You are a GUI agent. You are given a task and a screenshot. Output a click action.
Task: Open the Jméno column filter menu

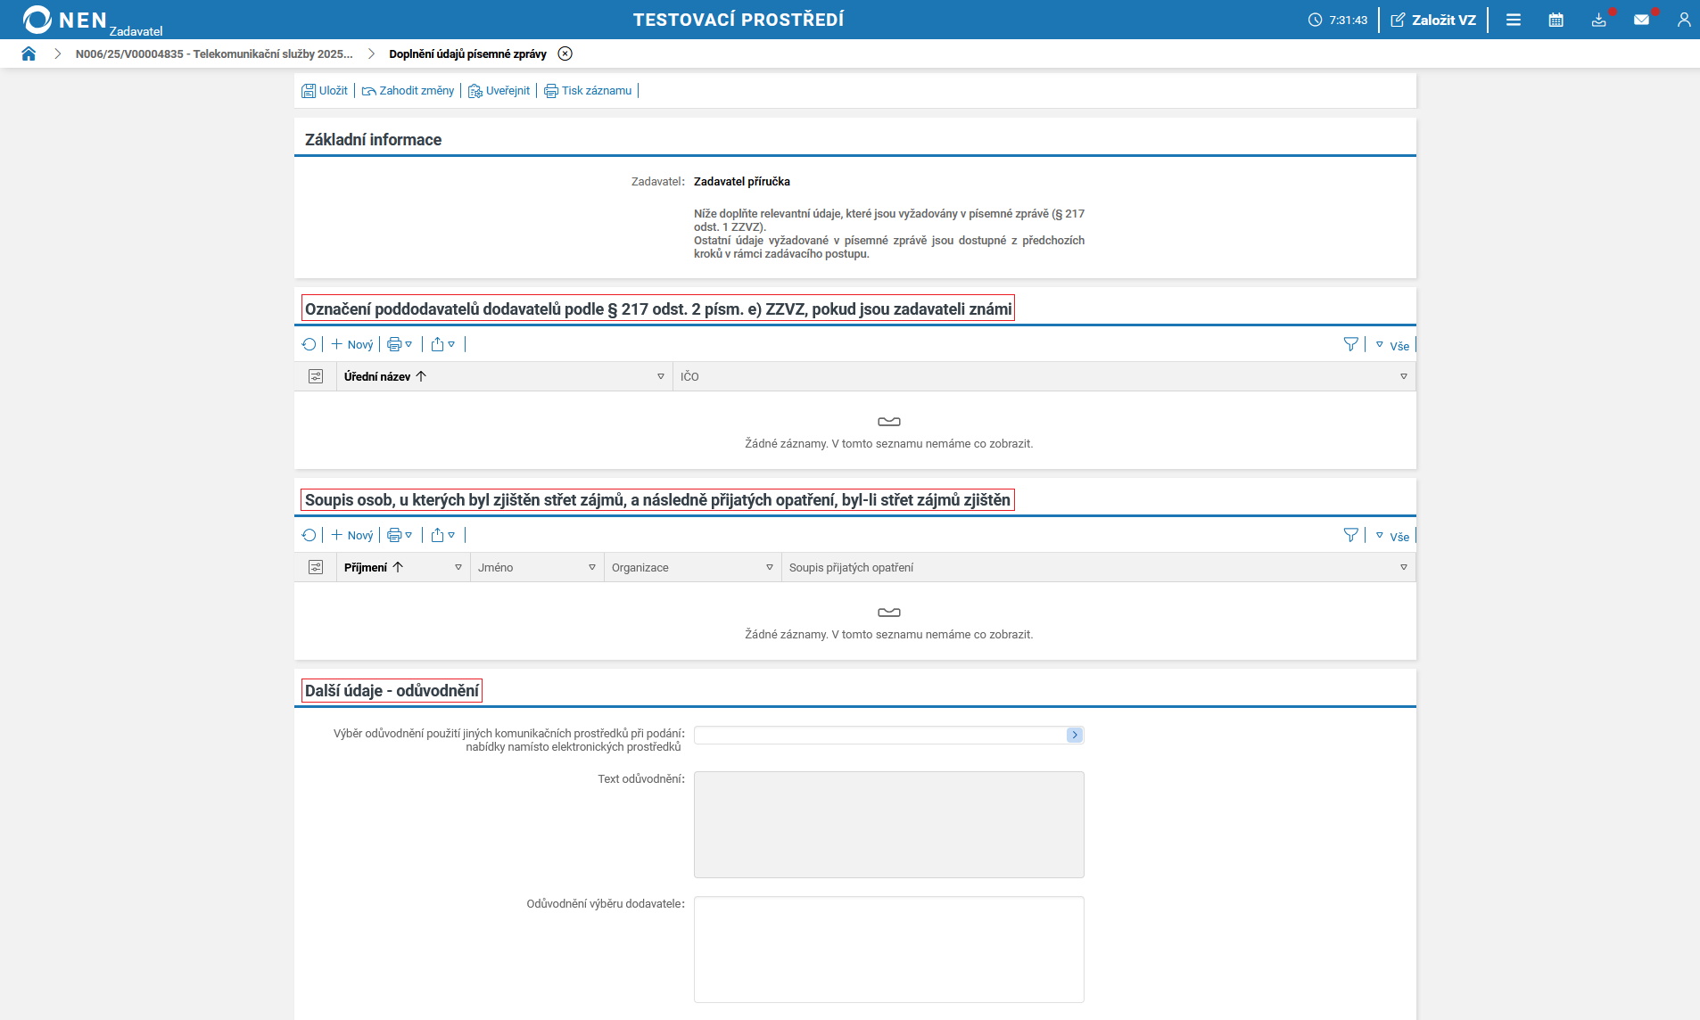(x=592, y=567)
